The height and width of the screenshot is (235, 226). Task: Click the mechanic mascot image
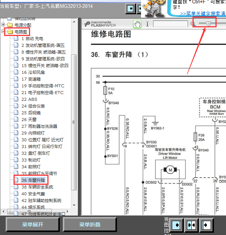coord(153,8)
